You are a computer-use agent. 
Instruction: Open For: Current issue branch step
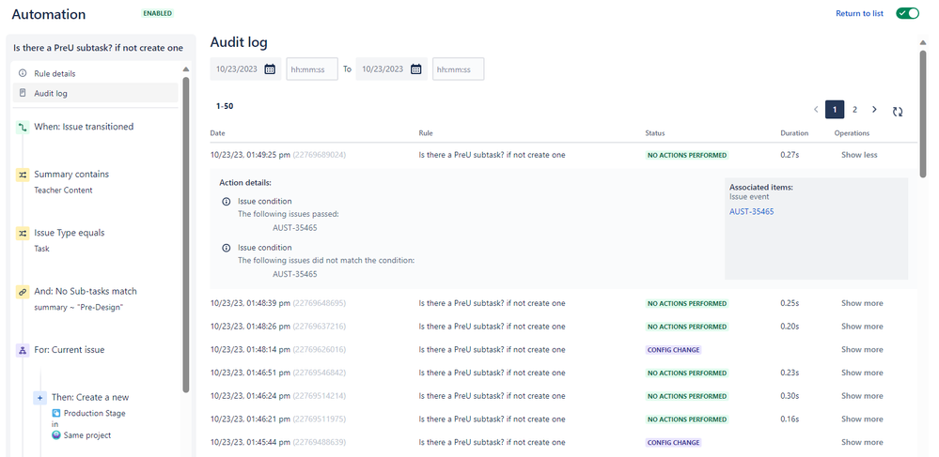pyautogui.click(x=70, y=350)
